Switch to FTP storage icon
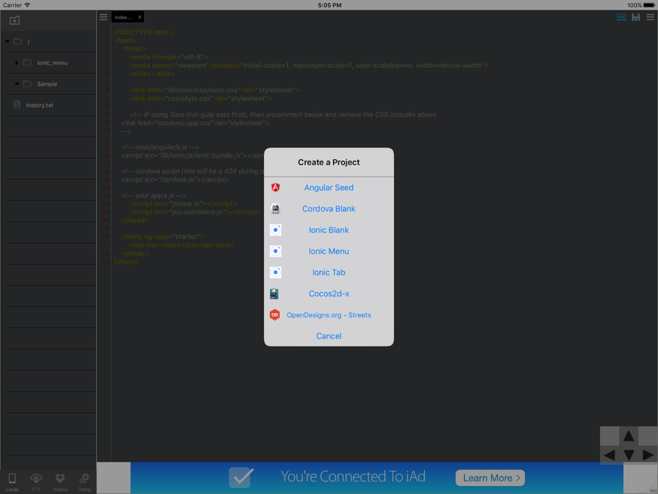658x494 pixels. 36,482
